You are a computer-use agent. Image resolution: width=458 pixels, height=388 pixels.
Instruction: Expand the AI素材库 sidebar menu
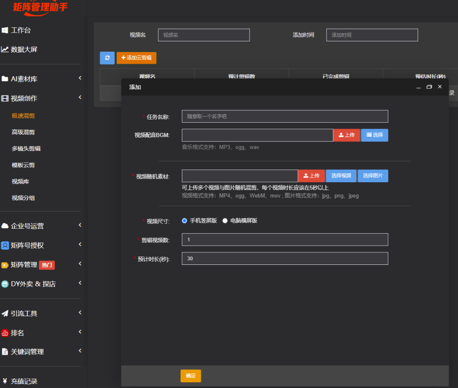[x=80, y=79]
